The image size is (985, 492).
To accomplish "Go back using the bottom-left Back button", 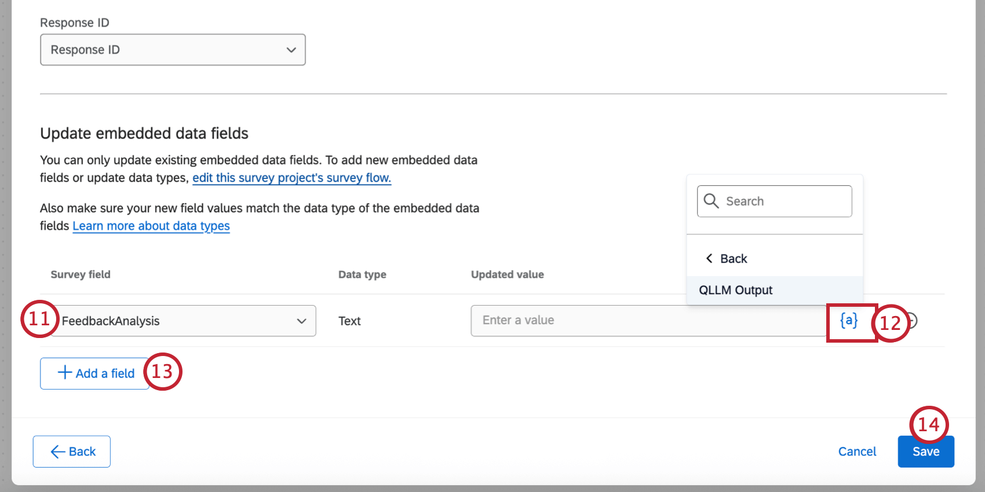I will click(72, 451).
